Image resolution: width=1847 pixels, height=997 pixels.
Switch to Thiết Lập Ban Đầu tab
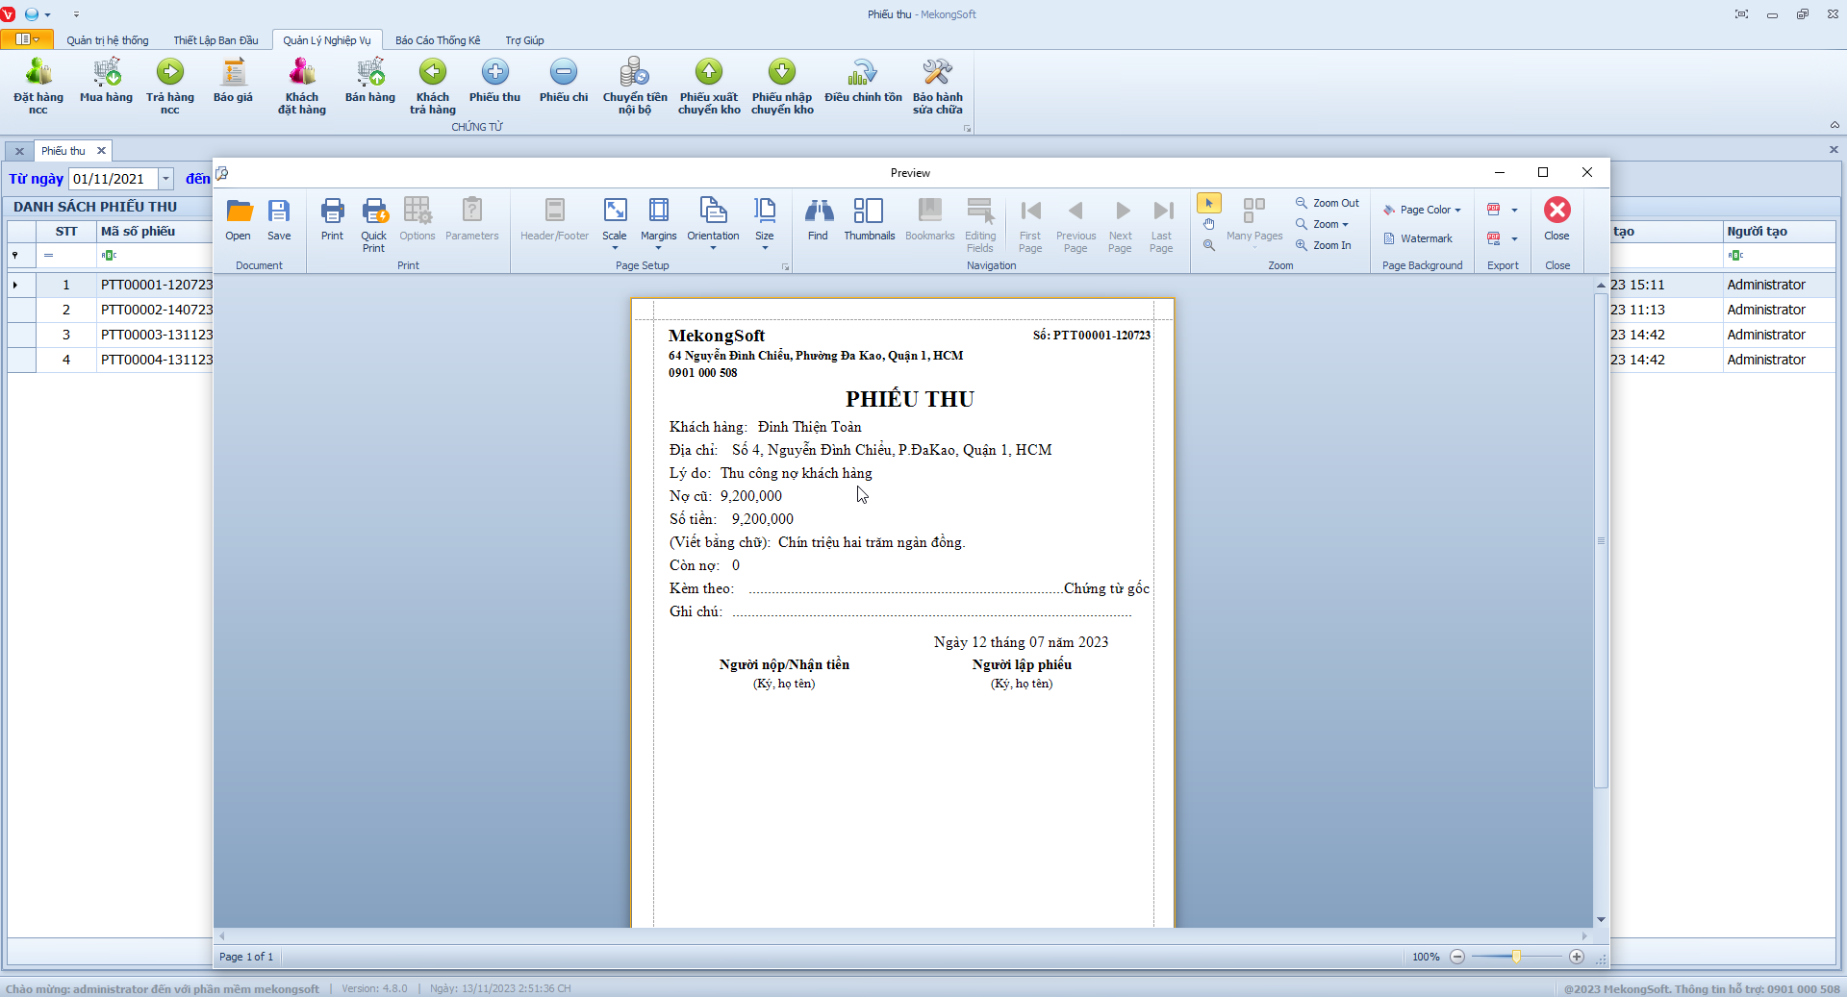215,40
